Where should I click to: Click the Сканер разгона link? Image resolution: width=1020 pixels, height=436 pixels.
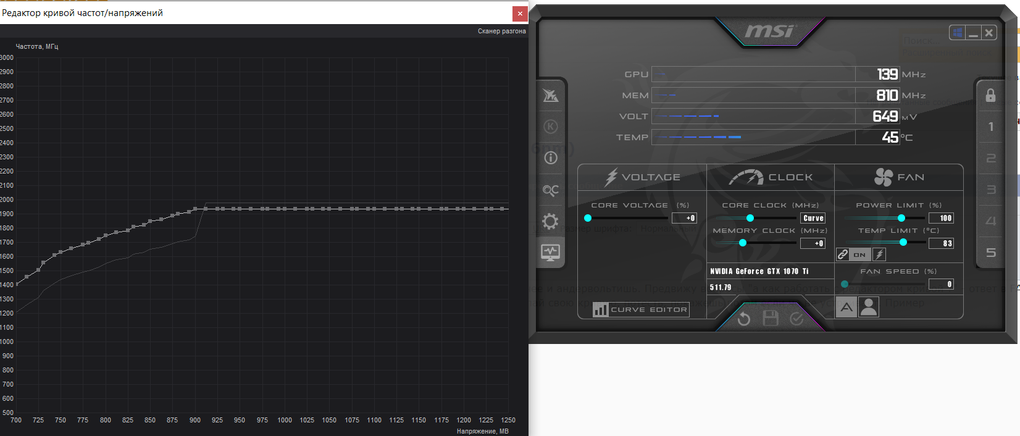point(501,31)
